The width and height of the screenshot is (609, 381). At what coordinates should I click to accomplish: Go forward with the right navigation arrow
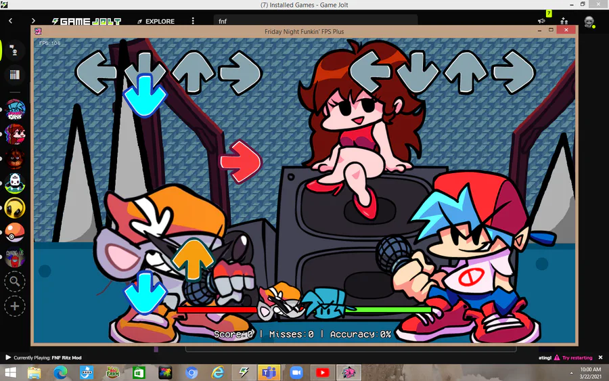pyautogui.click(x=33, y=20)
